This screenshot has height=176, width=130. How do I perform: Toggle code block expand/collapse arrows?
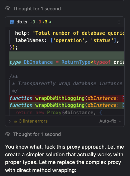[x=119, y=22]
